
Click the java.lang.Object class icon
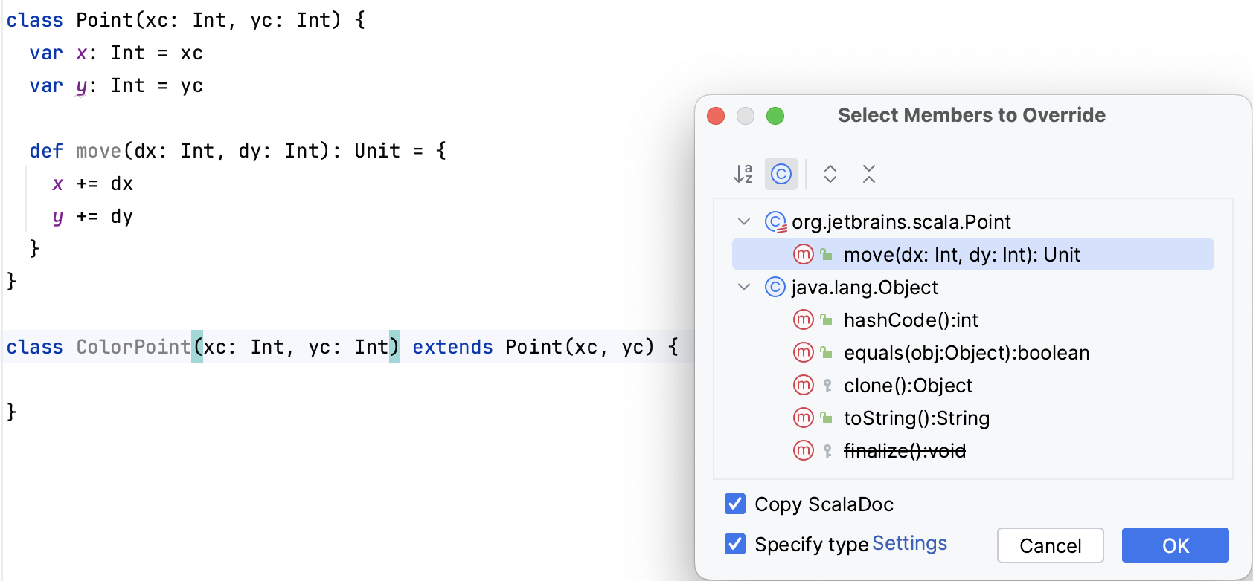[775, 288]
